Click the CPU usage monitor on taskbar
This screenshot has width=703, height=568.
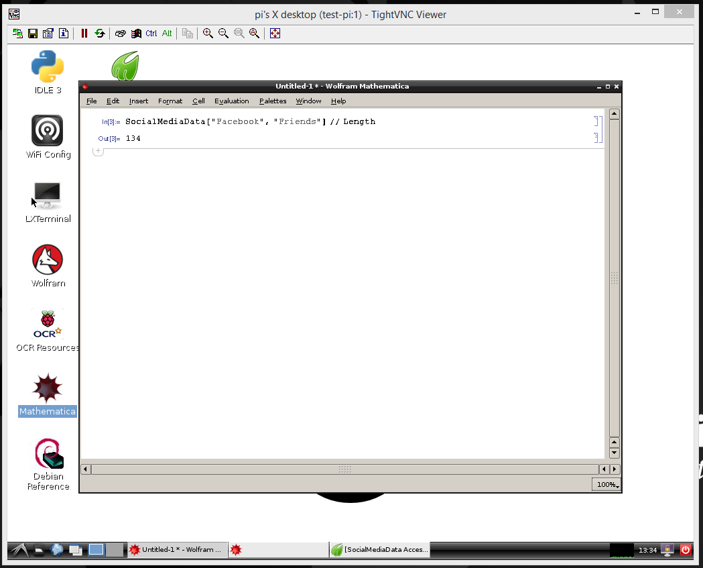622,550
